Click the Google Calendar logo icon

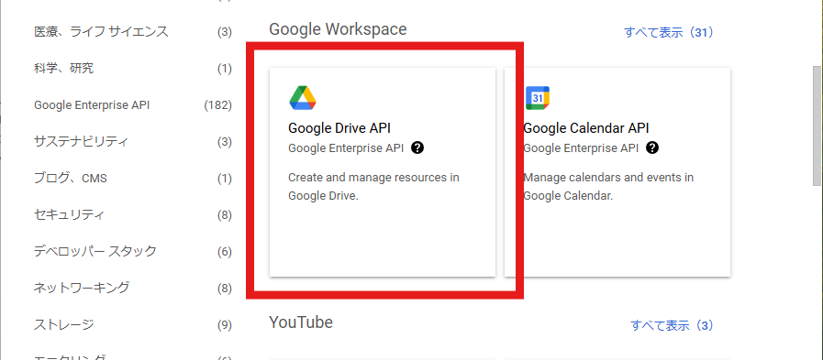point(538,98)
